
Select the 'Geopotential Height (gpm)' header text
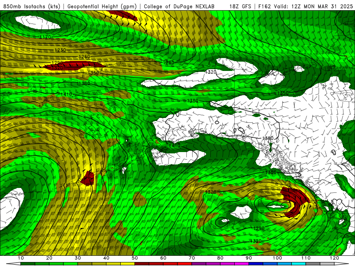(102, 6)
